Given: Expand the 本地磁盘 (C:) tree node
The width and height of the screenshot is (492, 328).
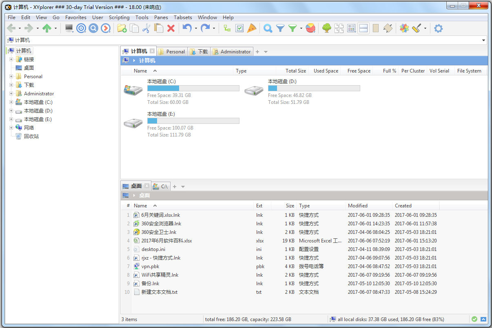Looking at the screenshot, I should (11, 102).
